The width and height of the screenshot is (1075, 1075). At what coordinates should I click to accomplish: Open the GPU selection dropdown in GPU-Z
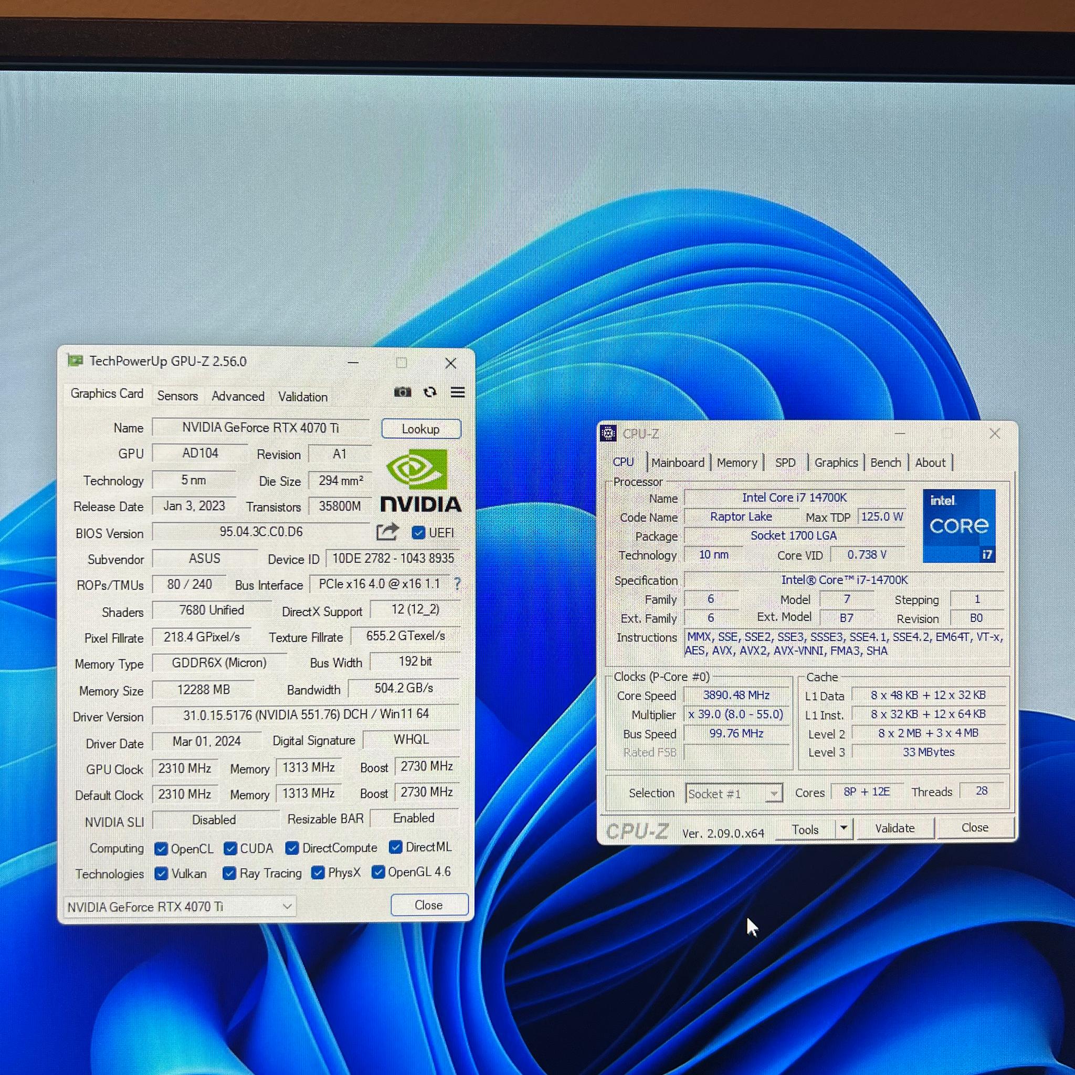pyautogui.click(x=180, y=907)
